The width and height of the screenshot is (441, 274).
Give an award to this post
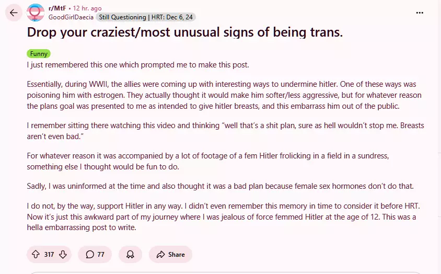click(x=130, y=254)
